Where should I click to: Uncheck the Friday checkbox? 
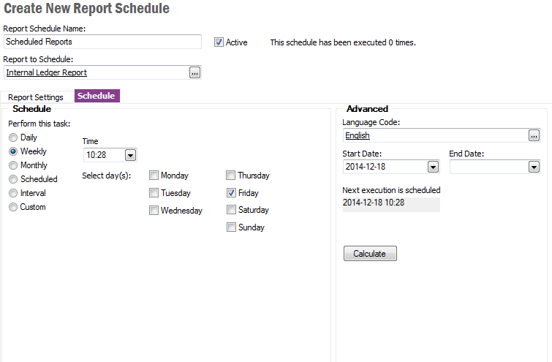pyautogui.click(x=231, y=193)
